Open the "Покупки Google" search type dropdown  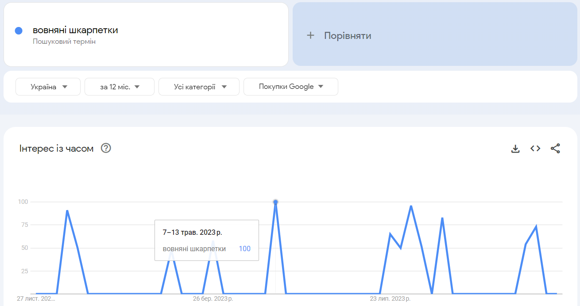(290, 87)
